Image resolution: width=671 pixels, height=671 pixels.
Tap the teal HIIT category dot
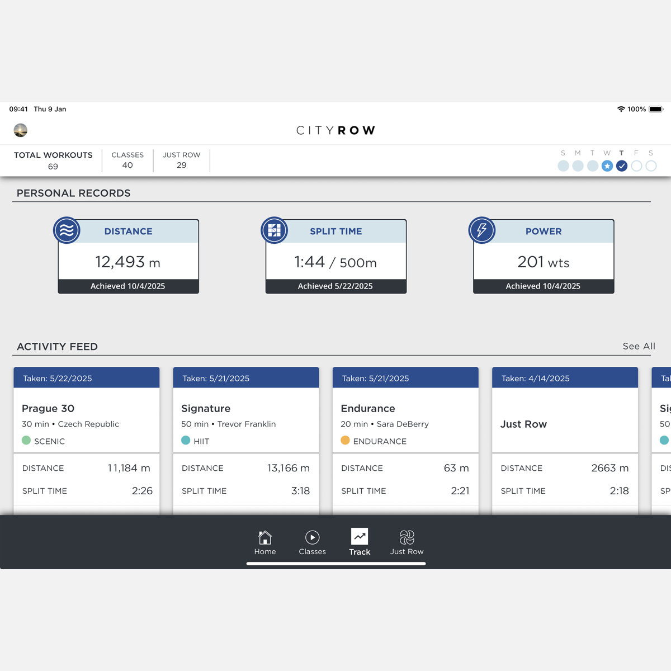pos(186,440)
